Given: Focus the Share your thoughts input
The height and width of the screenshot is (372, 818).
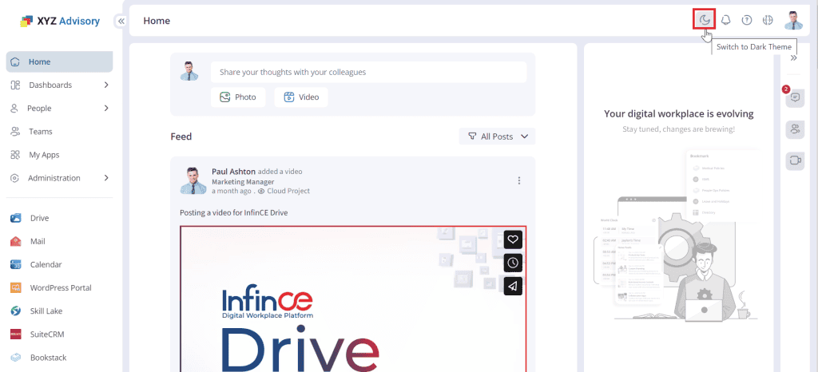Looking at the screenshot, I should (369, 72).
